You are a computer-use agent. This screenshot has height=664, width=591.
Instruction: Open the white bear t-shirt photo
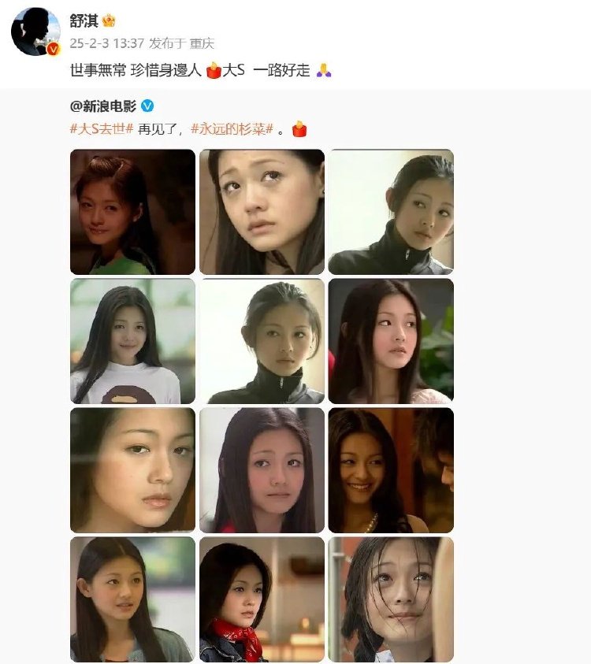[132, 341]
